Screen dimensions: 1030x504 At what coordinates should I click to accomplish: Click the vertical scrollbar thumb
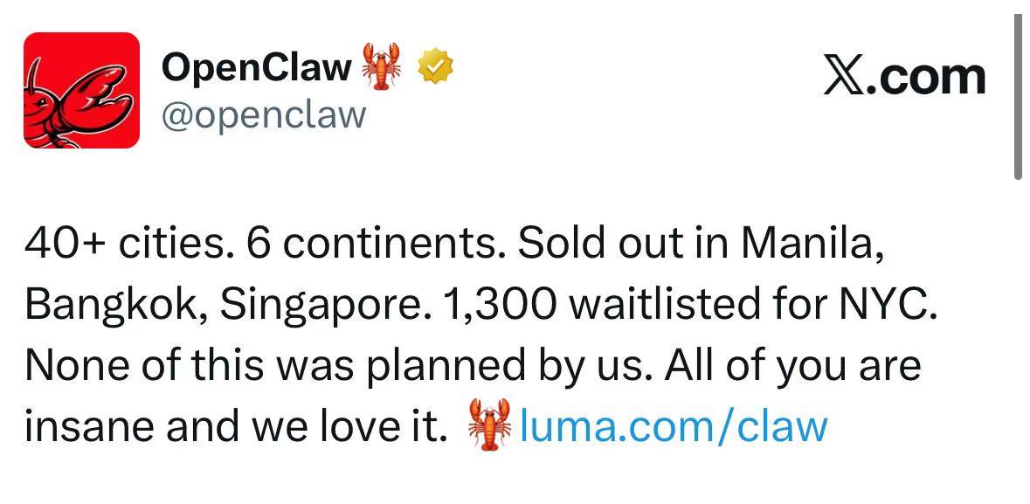tap(1018, 96)
